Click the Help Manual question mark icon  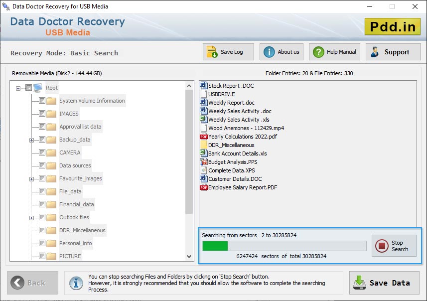[318, 52]
